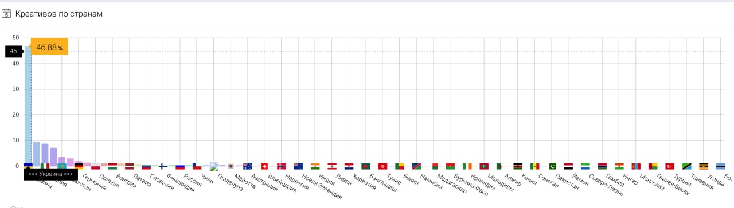The width and height of the screenshot is (734, 208).
Task: Click the Germany flag on the axis
Action: pyautogui.click(x=79, y=166)
